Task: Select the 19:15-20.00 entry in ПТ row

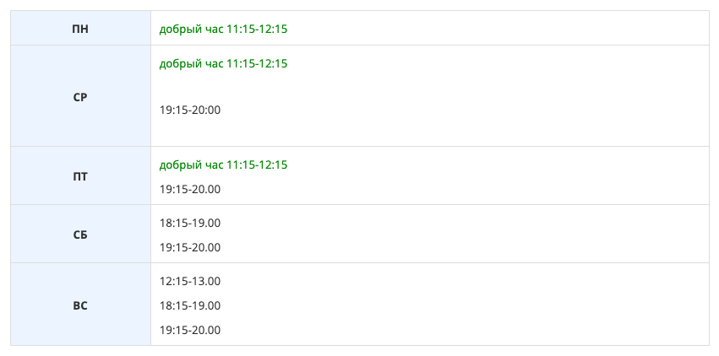Action: coord(190,189)
